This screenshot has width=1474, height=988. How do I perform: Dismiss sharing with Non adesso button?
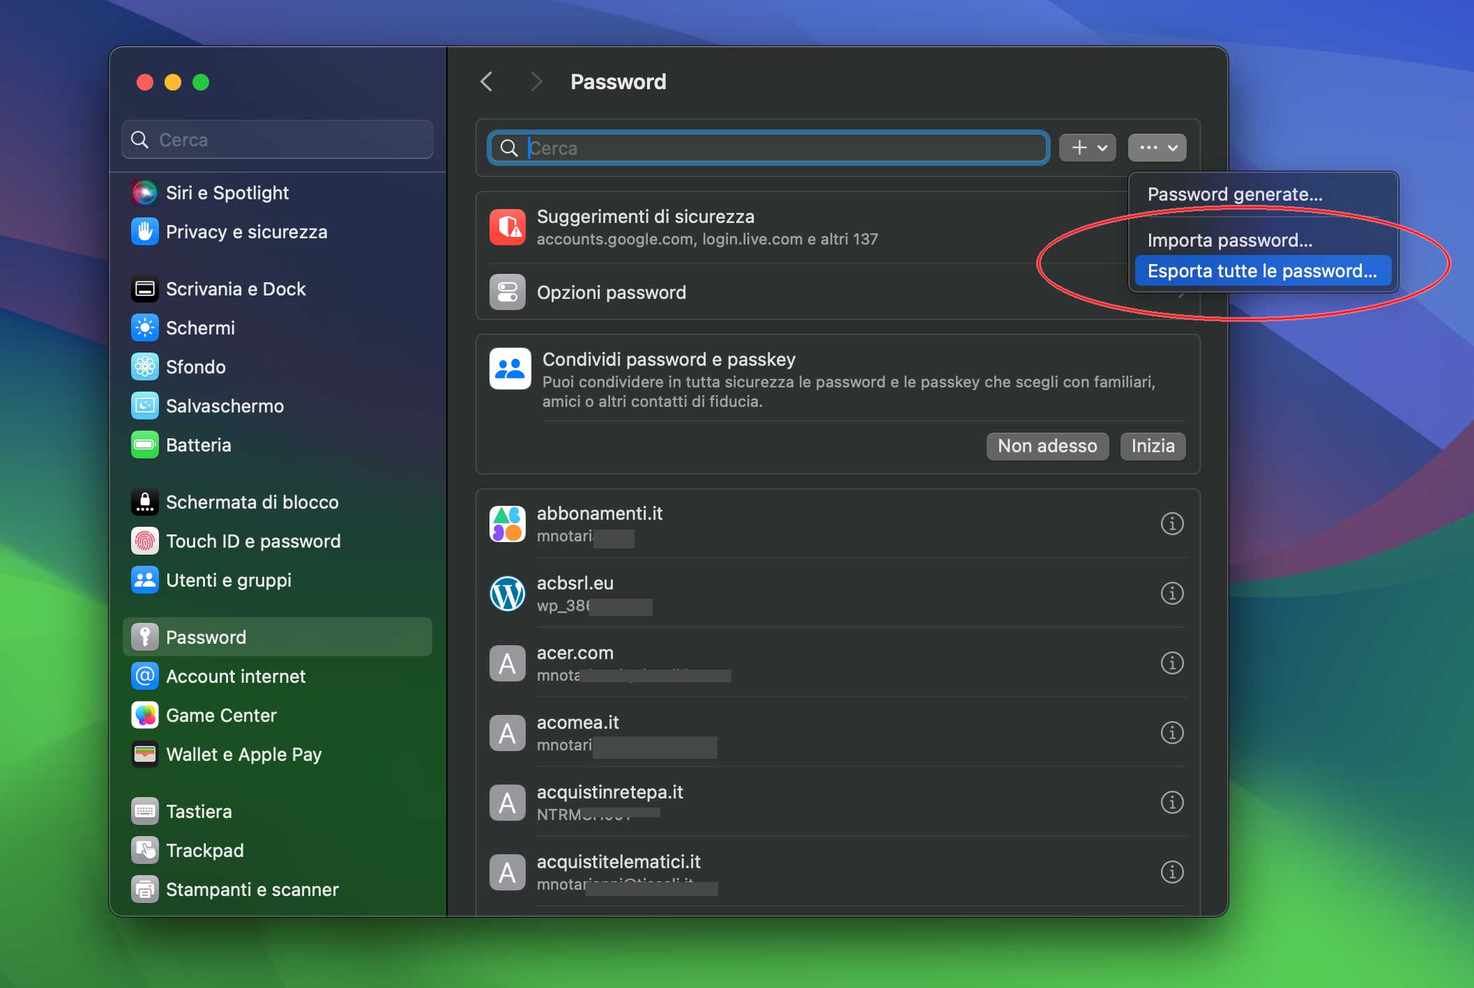click(x=1047, y=446)
